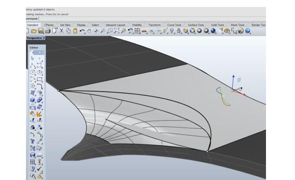Toggle the Hide objects lightbulb icon
Viewport: 295px width, 180px height.
click(172, 31)
